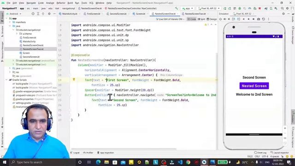Click the Second Screen text in emulator
The image size is (295, 166).
point(254,77)
